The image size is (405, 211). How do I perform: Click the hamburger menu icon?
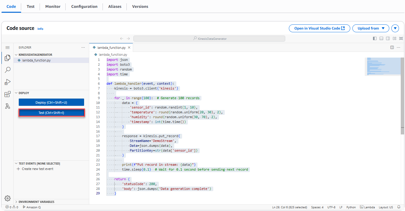coord(8,48)
